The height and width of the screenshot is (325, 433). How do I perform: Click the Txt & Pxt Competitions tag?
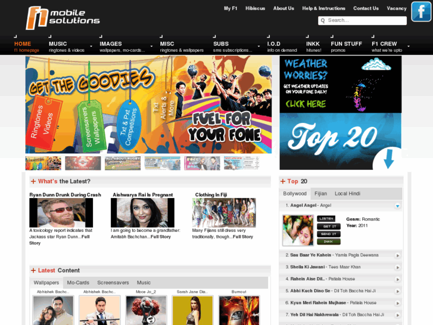(x=129, y=125)
